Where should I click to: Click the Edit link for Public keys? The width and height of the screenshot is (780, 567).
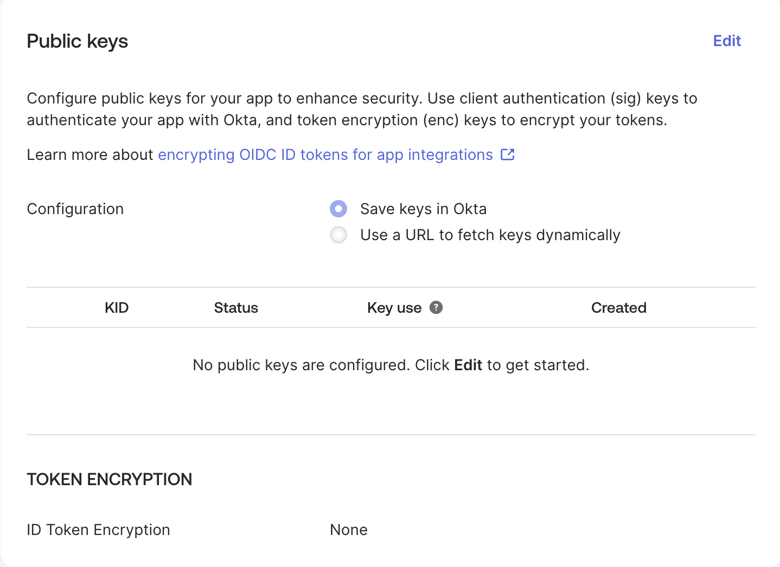coord(726,41)
